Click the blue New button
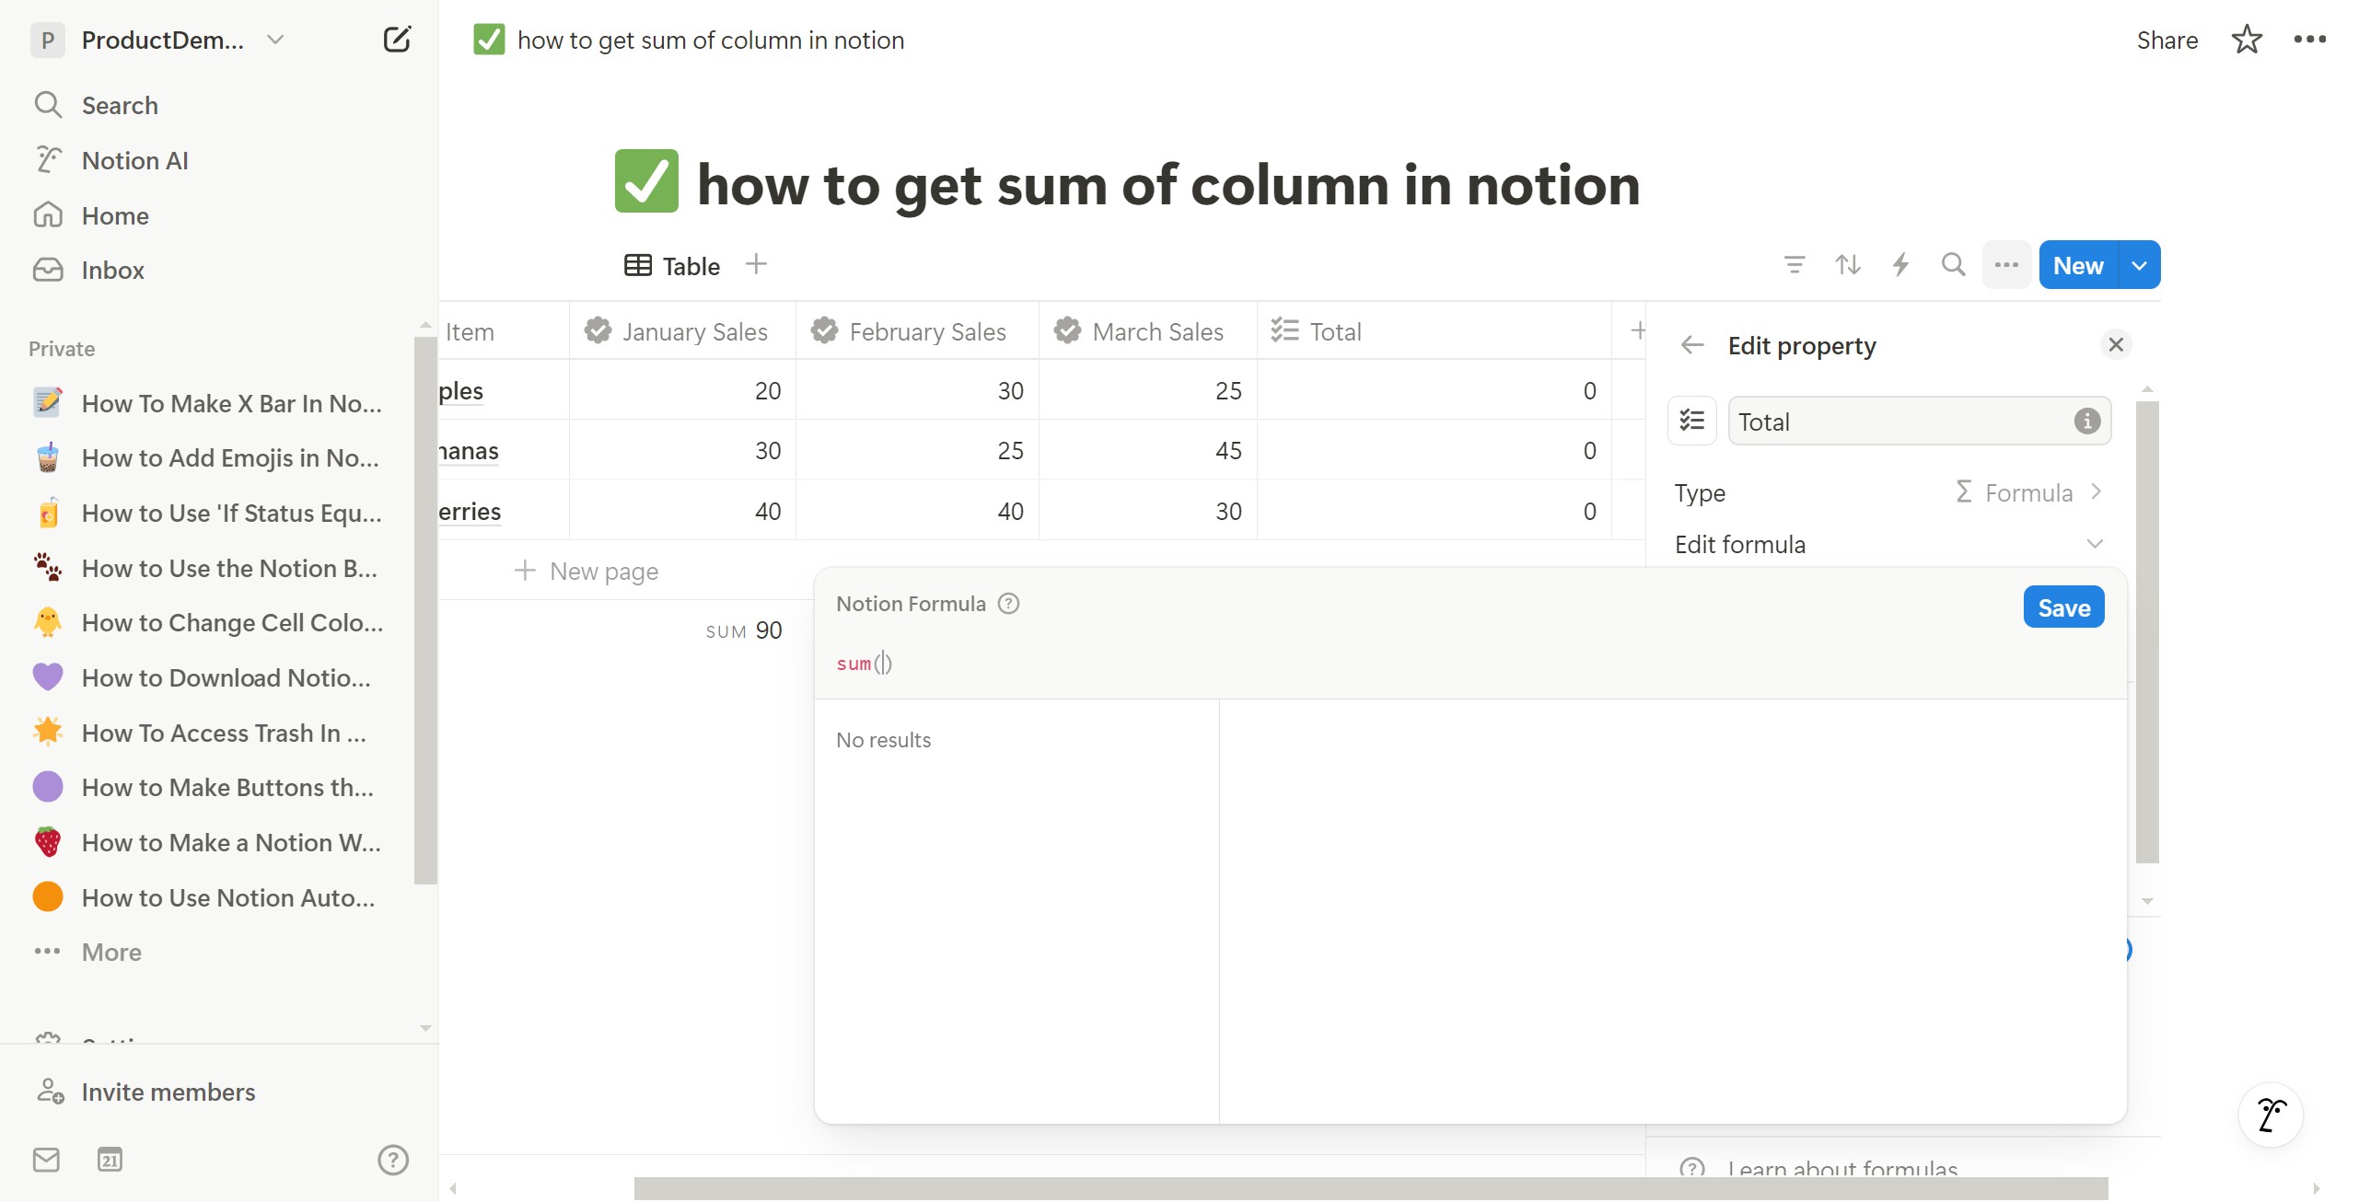2358x1202 pixels. (2078, 265)
